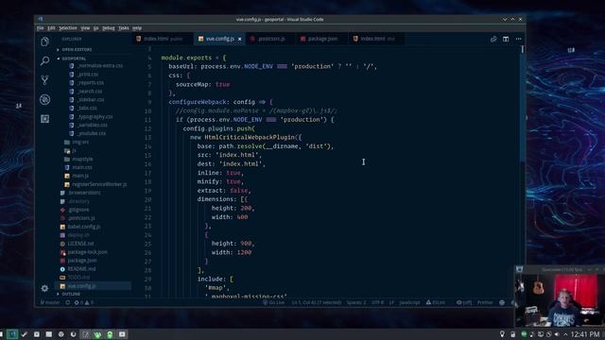Switch to the first index.html tab
This screenshot has width=605, height=340.
tap(163, 39)
